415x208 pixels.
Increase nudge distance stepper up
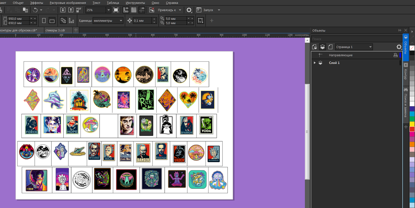(x=154, y=19)
